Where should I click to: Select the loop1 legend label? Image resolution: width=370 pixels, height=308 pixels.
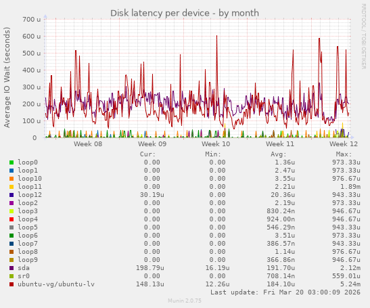[28, 171]
